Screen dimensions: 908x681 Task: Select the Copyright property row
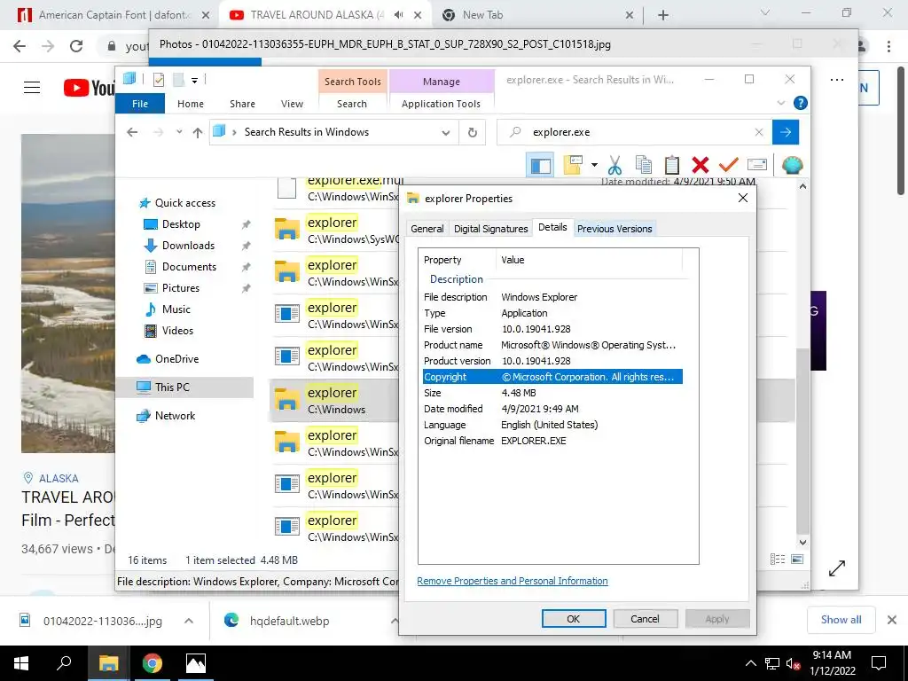tap(552, 376)
